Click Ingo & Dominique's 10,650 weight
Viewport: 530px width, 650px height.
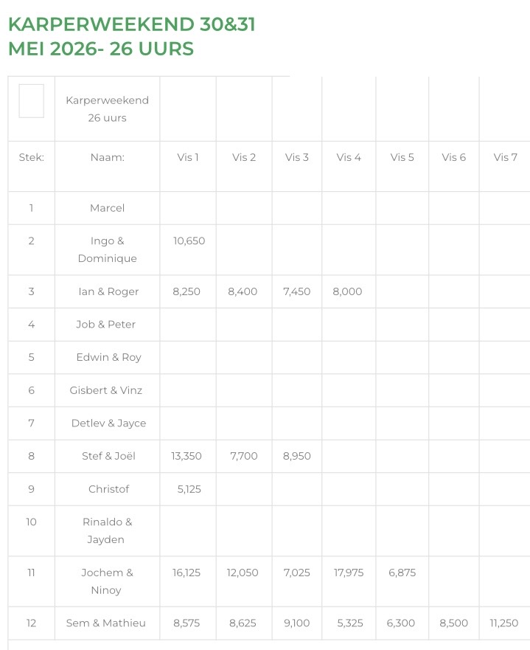pyautogui.click(x=189, y=241)
